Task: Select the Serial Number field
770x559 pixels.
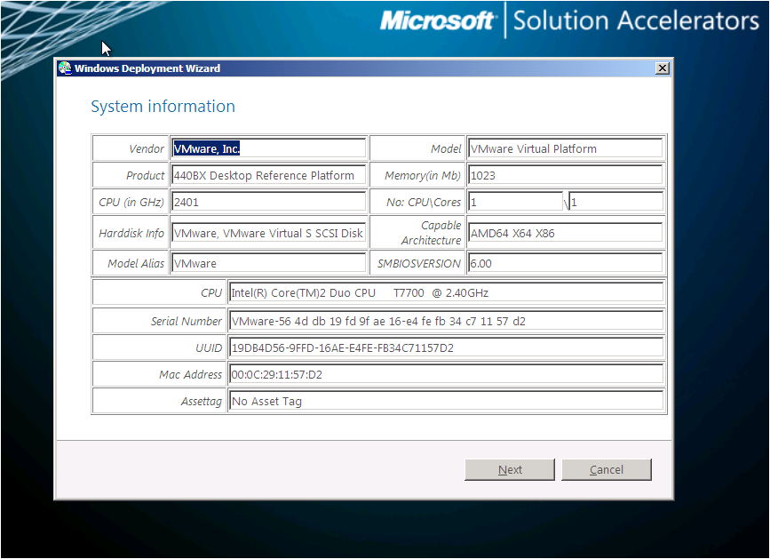Action: [x=446, y=321]
